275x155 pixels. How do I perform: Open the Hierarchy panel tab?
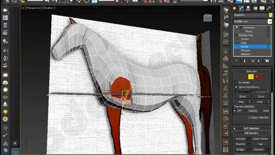tap(248, 8)
